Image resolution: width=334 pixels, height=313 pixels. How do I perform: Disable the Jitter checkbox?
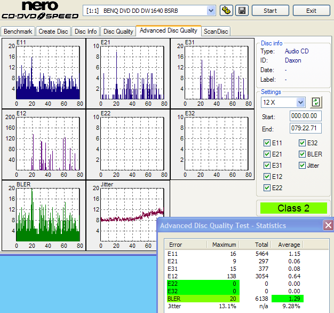coord(302,166)
